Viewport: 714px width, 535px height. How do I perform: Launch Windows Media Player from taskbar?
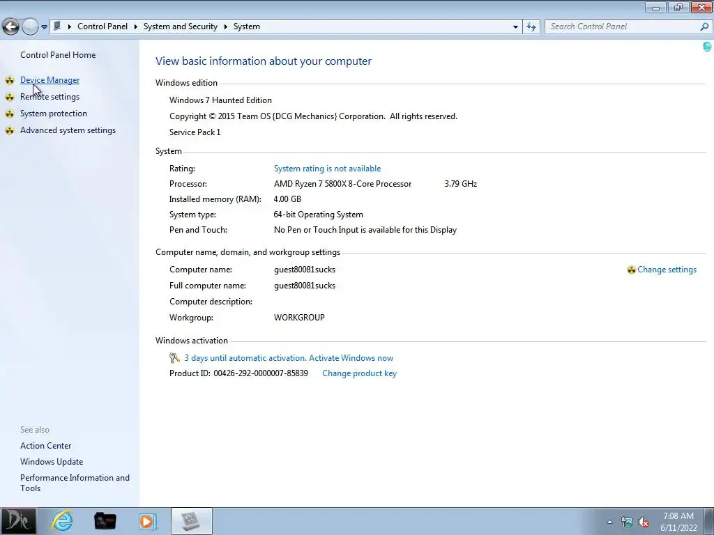tap(147, 521)
